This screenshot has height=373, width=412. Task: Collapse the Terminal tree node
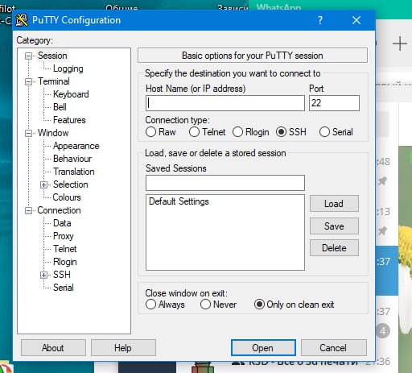(28, 81)
